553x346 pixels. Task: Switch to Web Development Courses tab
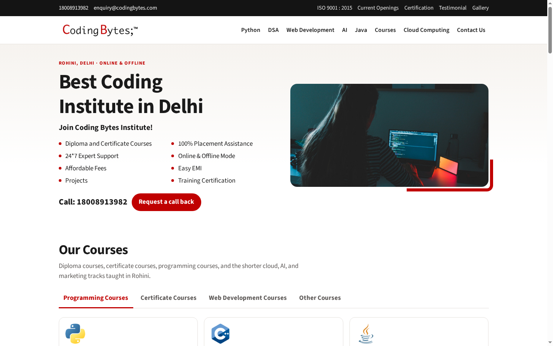(x=248, y=298)
